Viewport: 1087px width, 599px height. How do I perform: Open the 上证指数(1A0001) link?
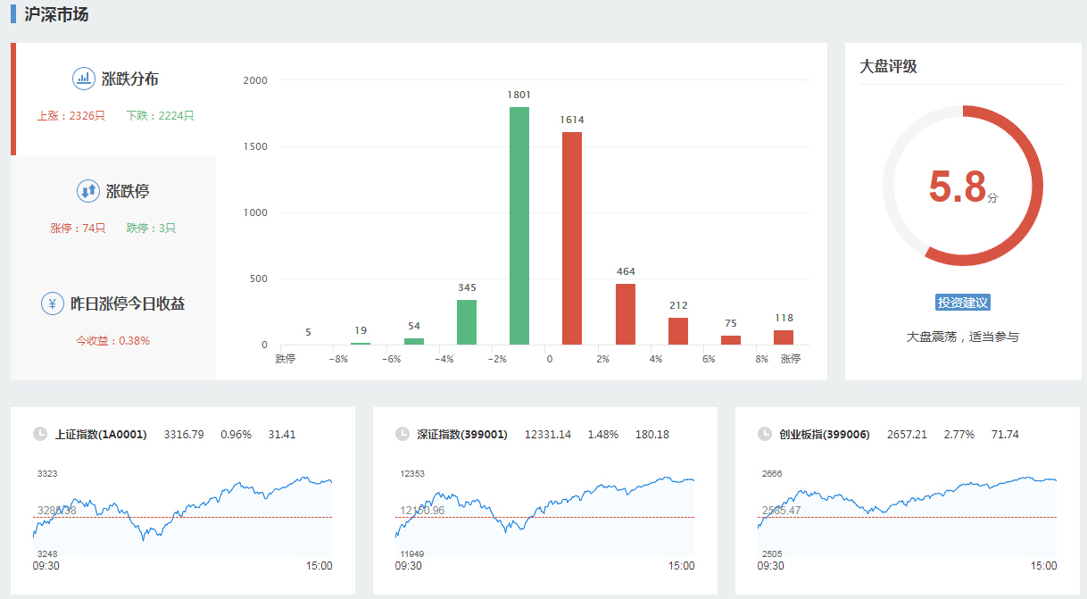click(x=101, y=435)
